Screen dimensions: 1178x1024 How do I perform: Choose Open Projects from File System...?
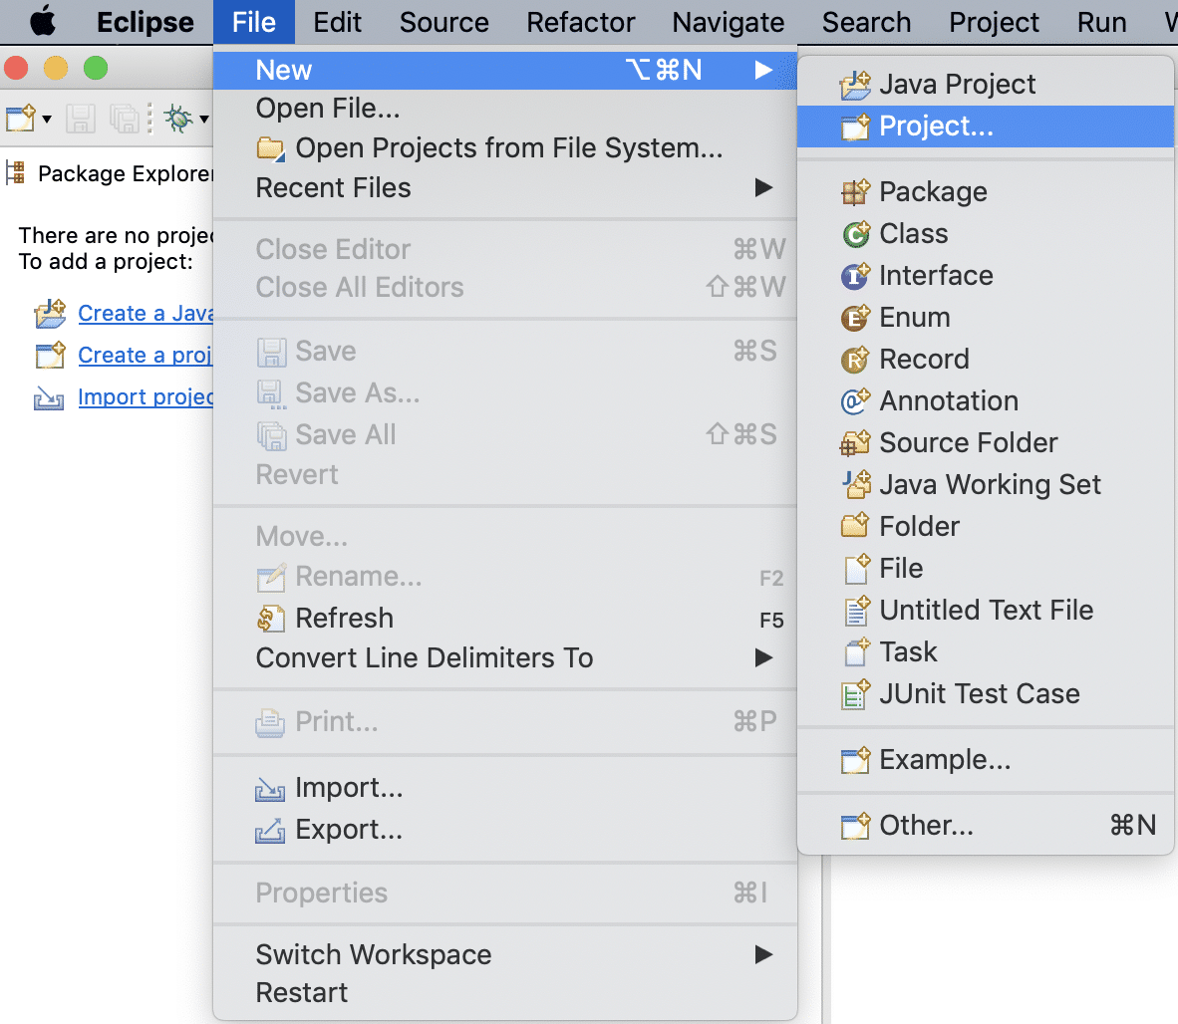tap(505, 148)
